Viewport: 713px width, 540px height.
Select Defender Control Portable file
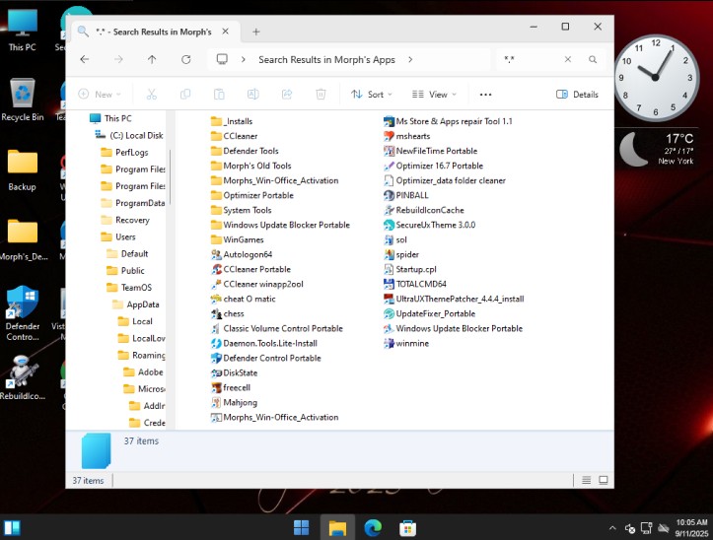pos(266,358)
